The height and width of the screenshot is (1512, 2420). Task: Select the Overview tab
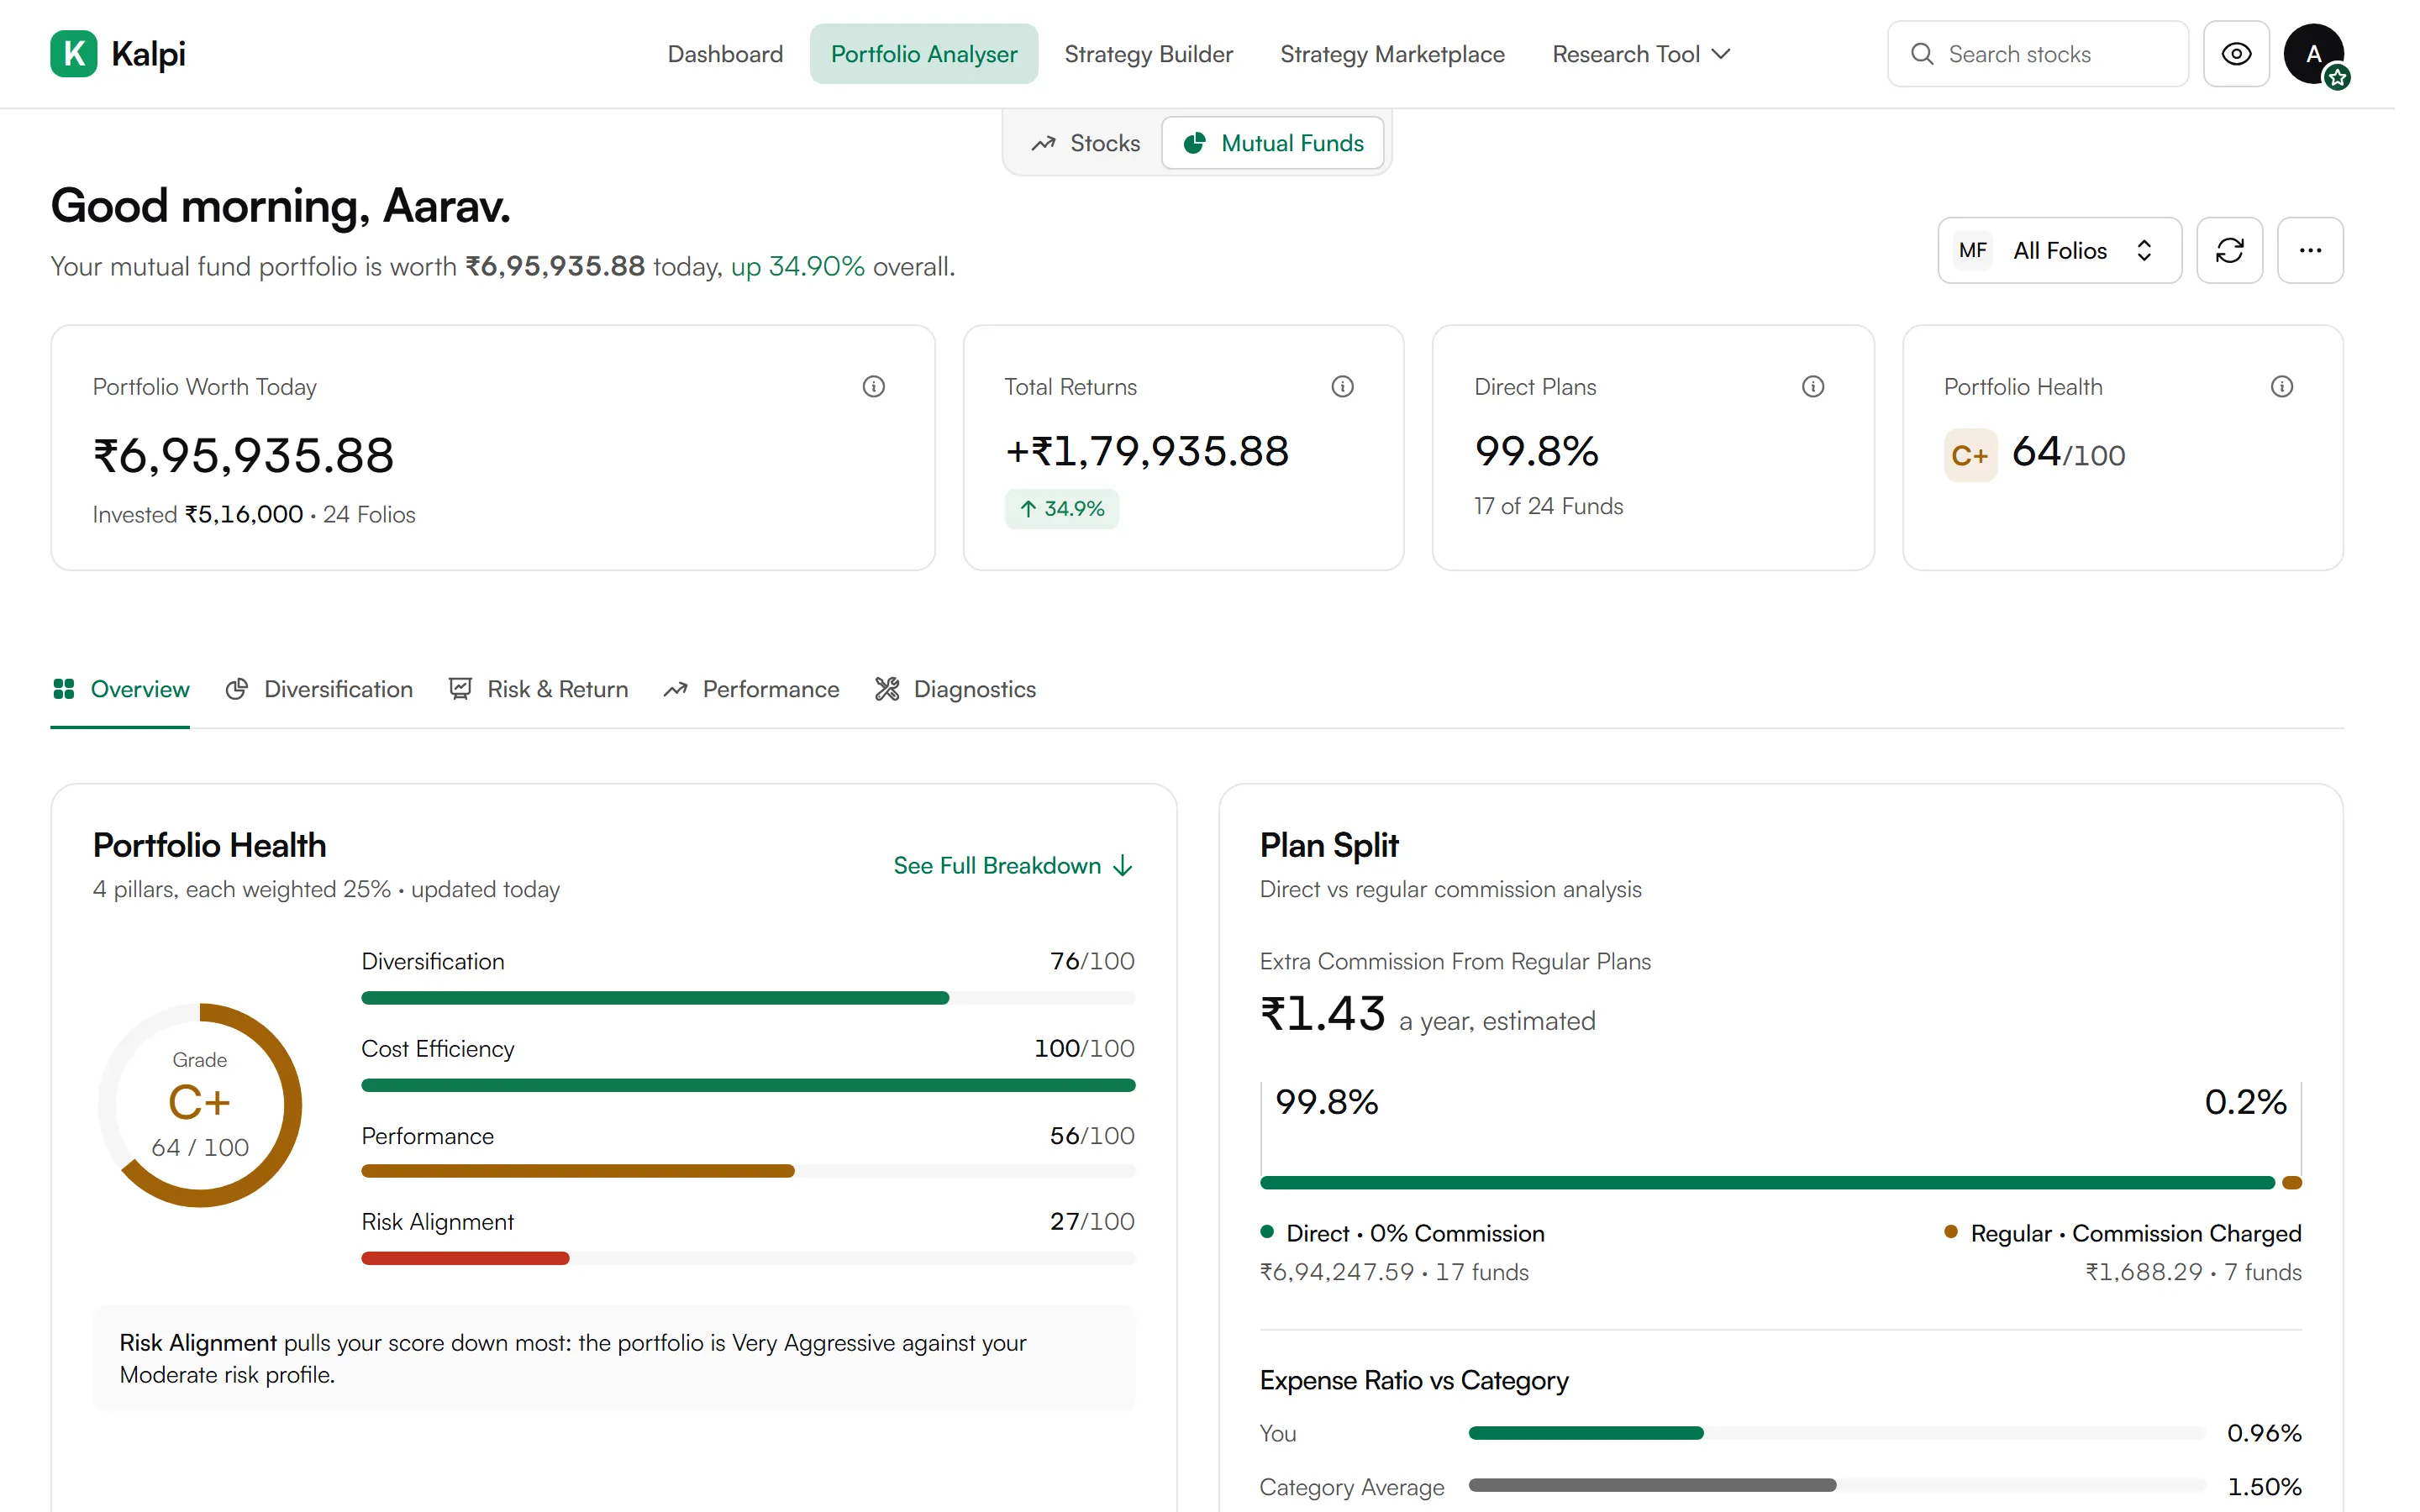[120, 689]
